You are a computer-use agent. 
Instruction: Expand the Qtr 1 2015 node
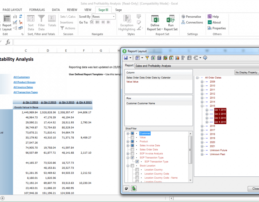point(207,110)
